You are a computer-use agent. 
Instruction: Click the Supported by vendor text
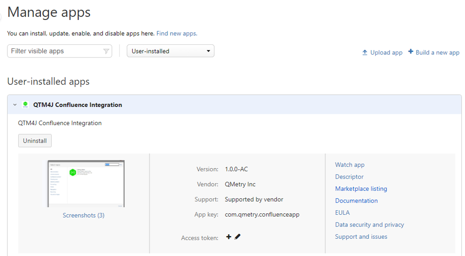pos(254,199)
